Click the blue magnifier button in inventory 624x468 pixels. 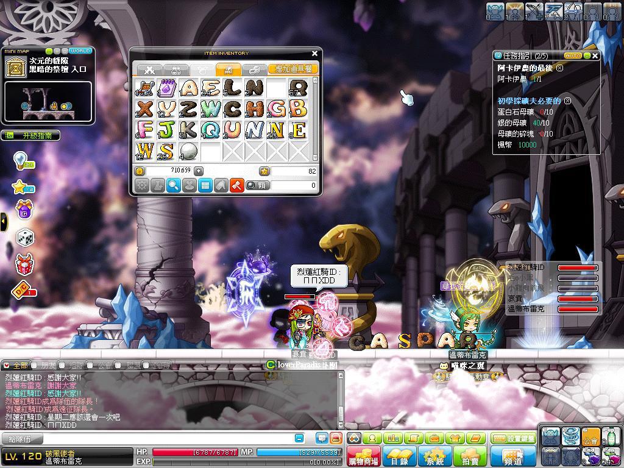174,185
